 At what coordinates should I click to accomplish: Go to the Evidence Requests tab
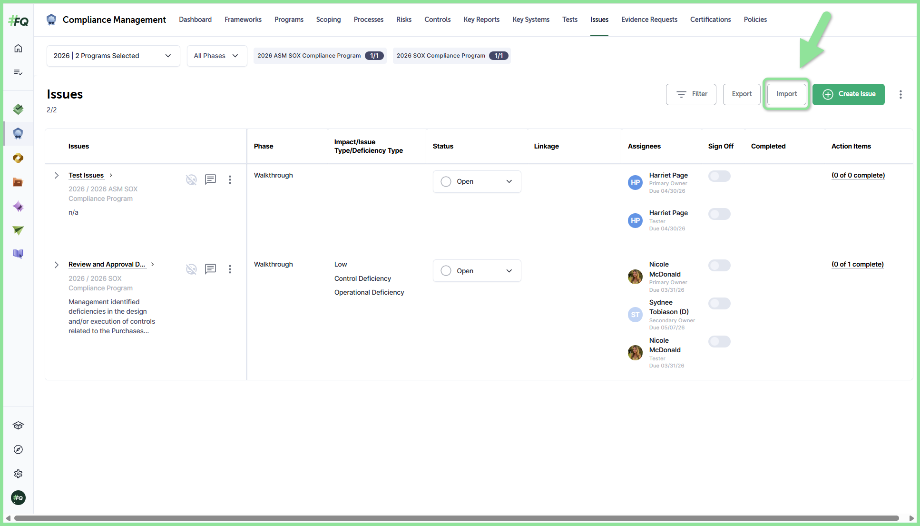tap(649, 20)
